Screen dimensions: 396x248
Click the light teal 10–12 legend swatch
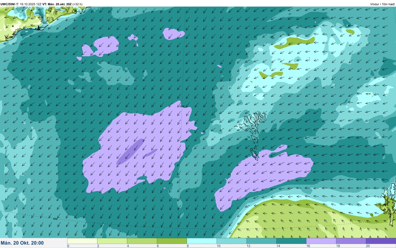231,241
